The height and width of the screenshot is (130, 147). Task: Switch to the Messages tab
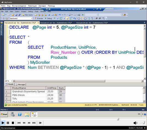click(20, 85)
